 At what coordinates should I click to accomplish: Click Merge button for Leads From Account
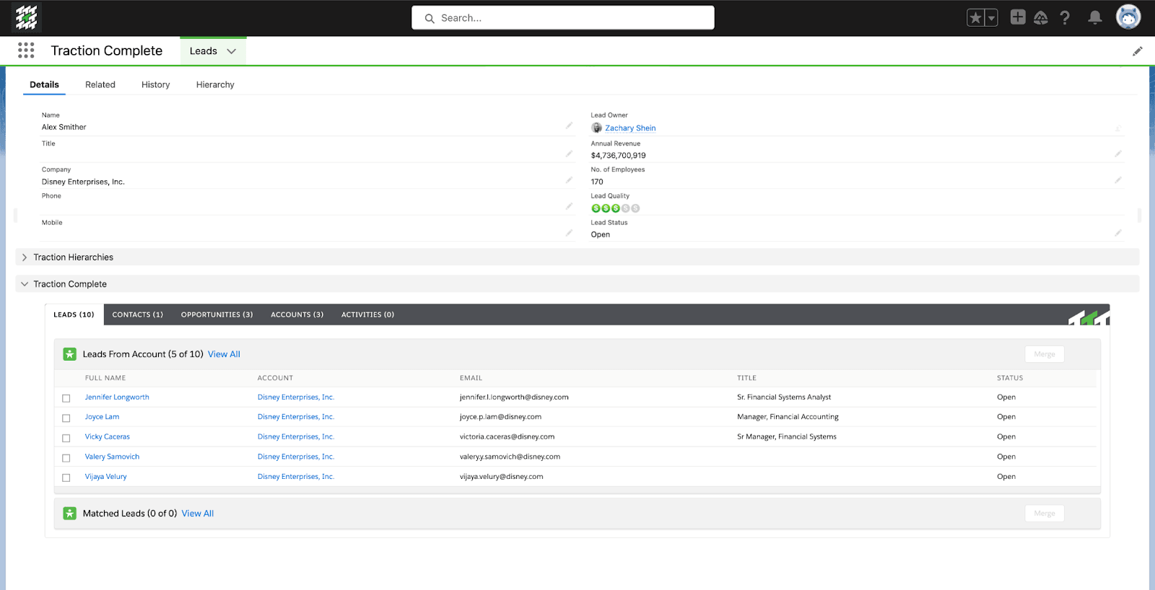tap(1045, 354)
